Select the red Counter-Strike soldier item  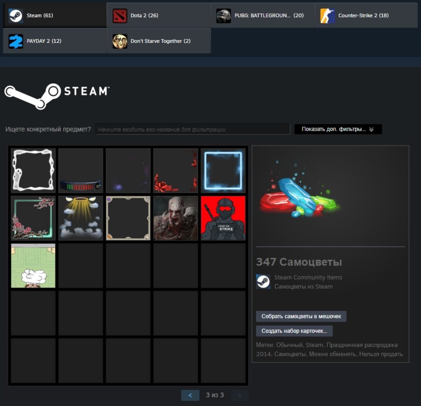[x=223, y=218]
